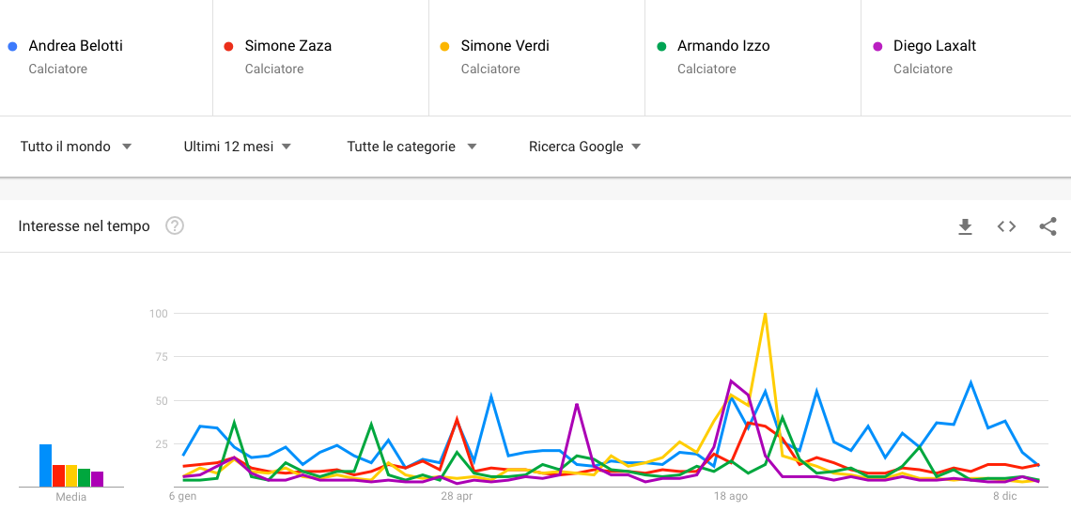Click the yellow dot next to Simone Verdi

tap(444, 46)
